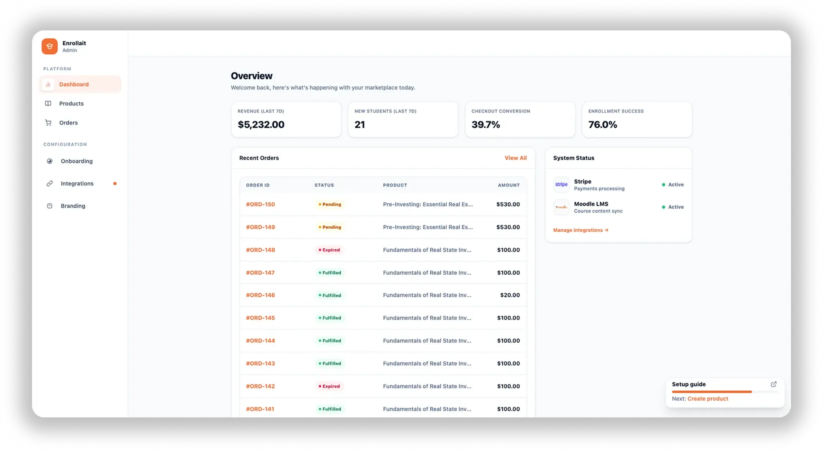Click the Moodle LMS logo icon
The width and height of the screenshot is (823, 451).
point(561,207)
